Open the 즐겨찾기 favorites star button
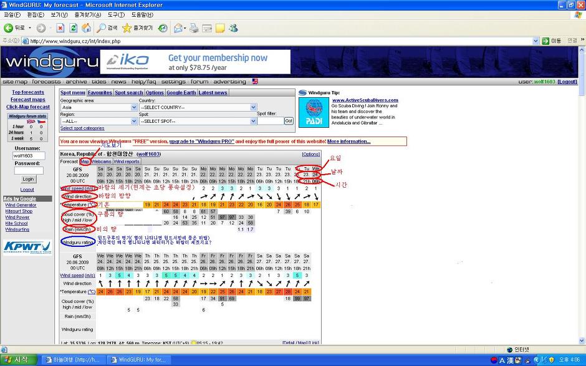The image size is (586, 366). [138, 28]
